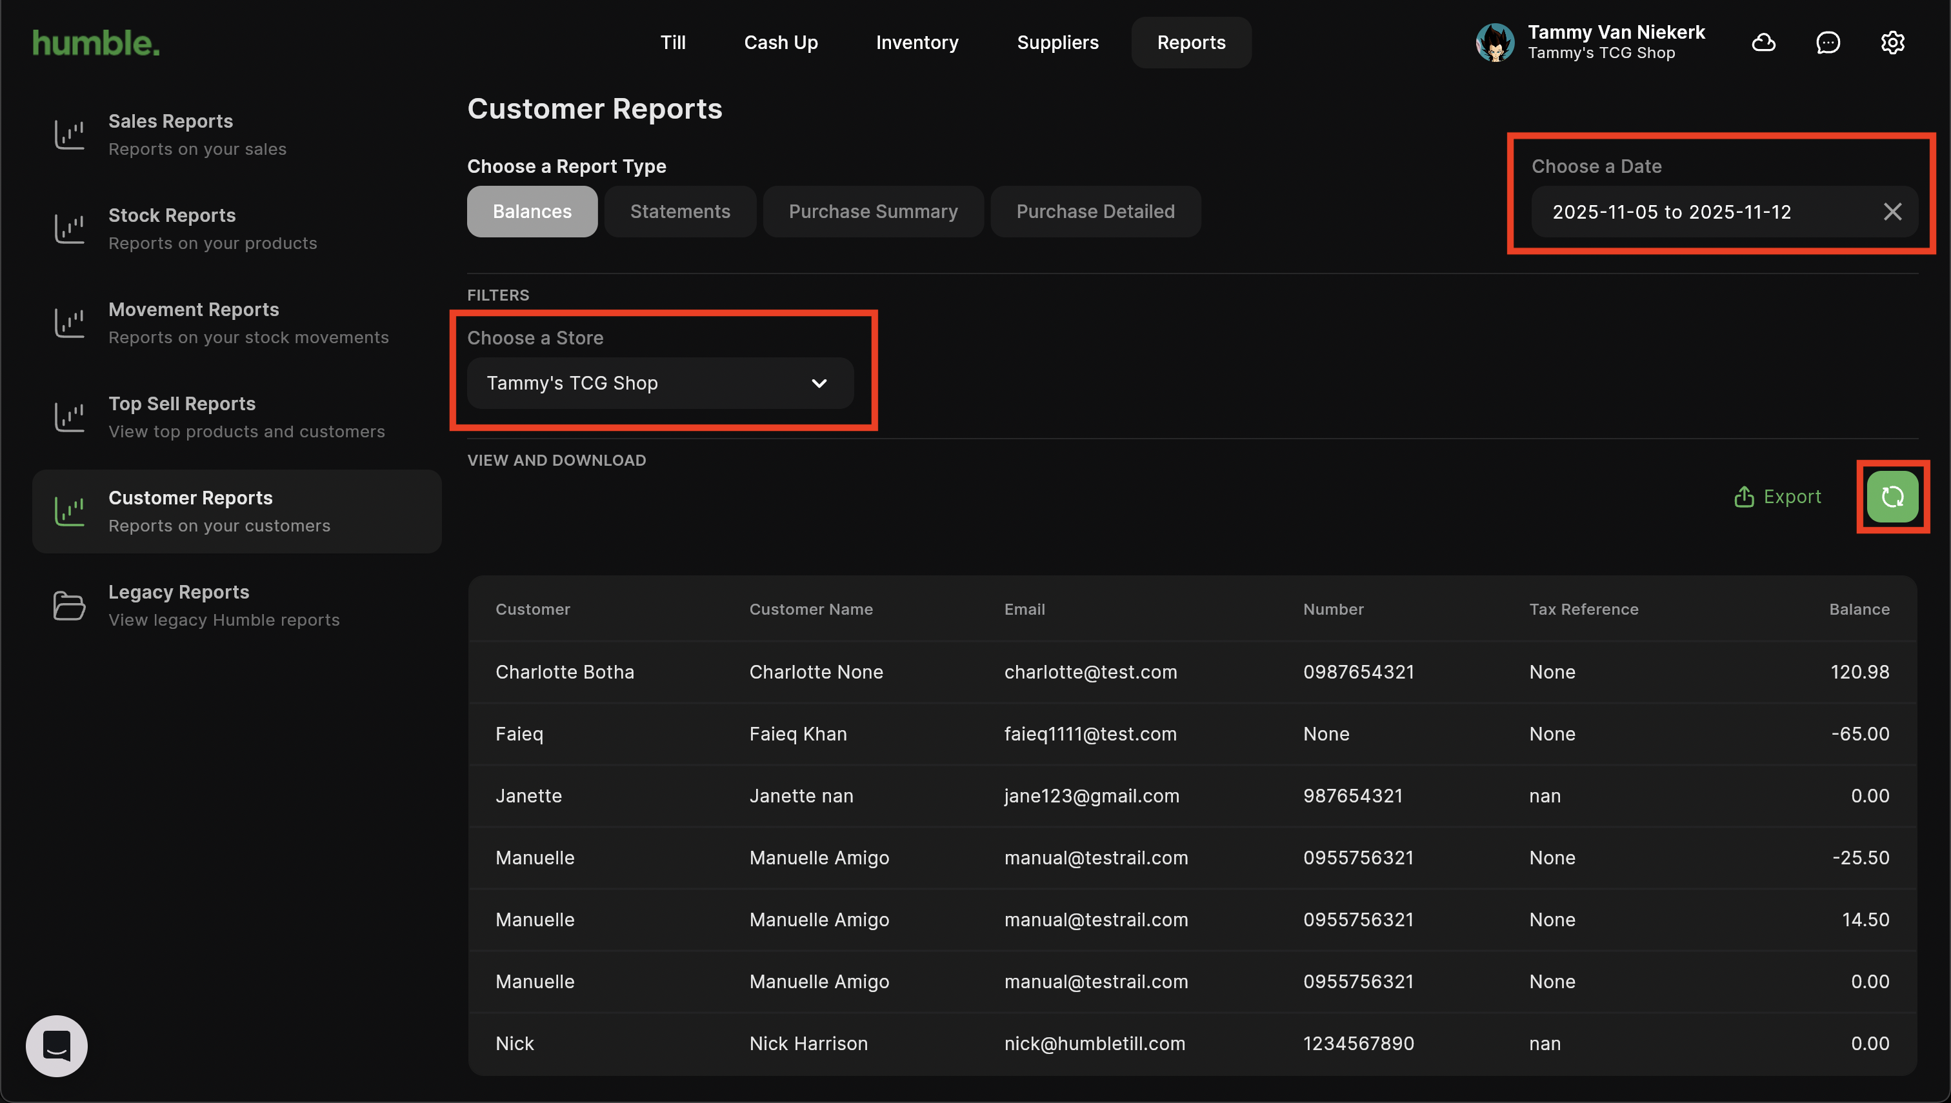The height and width of the screenshot is (1103, 1951).
Task: Clear the selected date range
Action: 1892,212
